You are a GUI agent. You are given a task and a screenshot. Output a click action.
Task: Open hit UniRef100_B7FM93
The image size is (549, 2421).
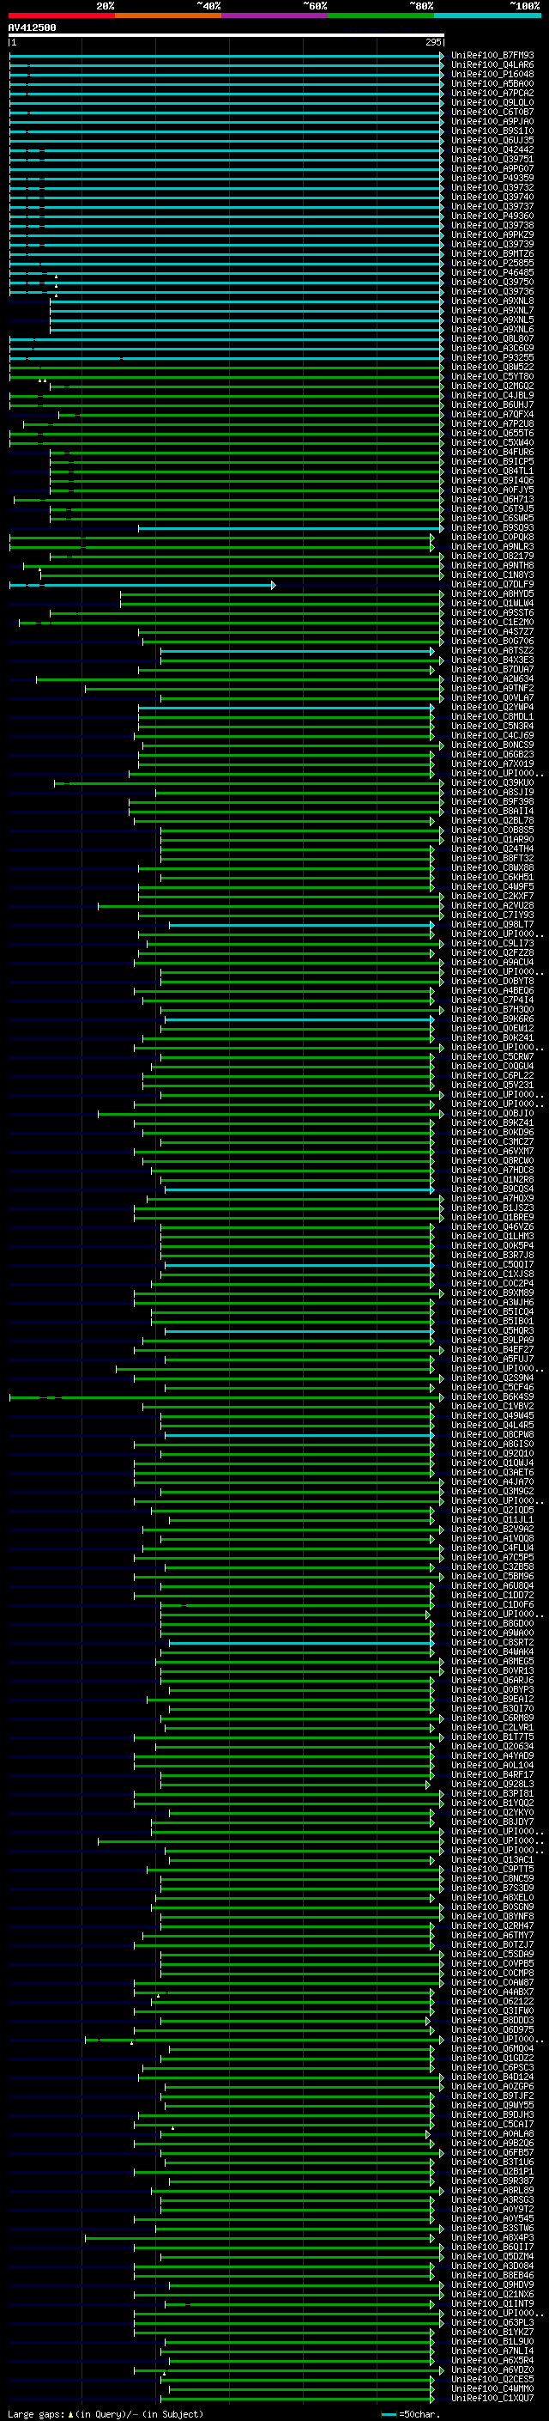click(492, 56)
